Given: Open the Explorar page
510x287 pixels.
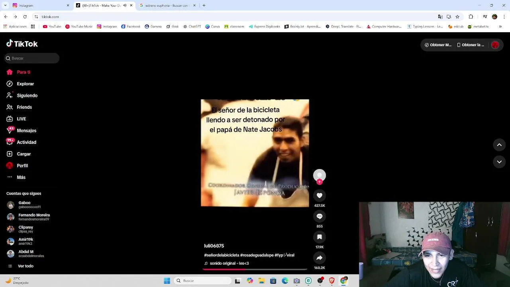Looking at the screenshot, I should (x=20, y=84).
